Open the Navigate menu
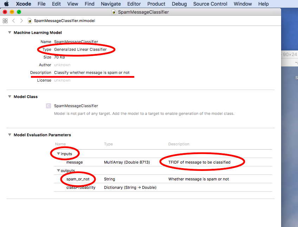The image size is (298, 227). pos(111,4)
